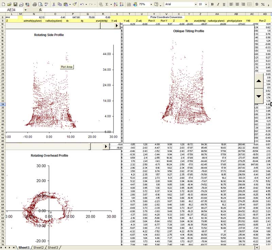Viewport: 272px width, 250px height.
Task: Select the Rotating Side Profile chart title
Action: (x=49, y=35)
